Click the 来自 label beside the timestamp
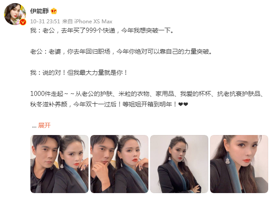This screenshot has height=201, width=277. click(67, 22)
